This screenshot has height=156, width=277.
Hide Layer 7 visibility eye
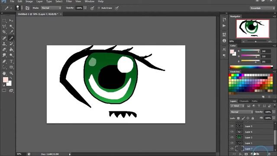(232, 149)
